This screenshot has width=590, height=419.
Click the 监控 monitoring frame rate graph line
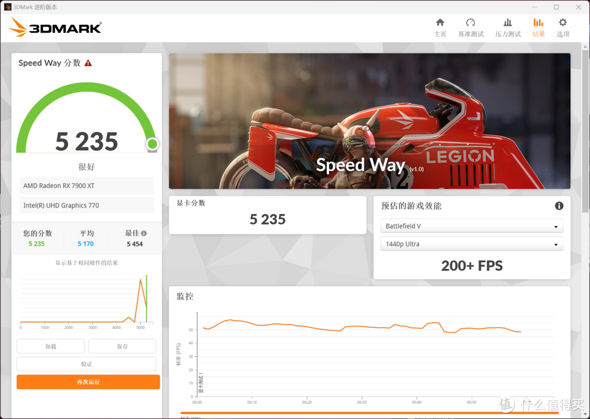[x=361, y=327]
